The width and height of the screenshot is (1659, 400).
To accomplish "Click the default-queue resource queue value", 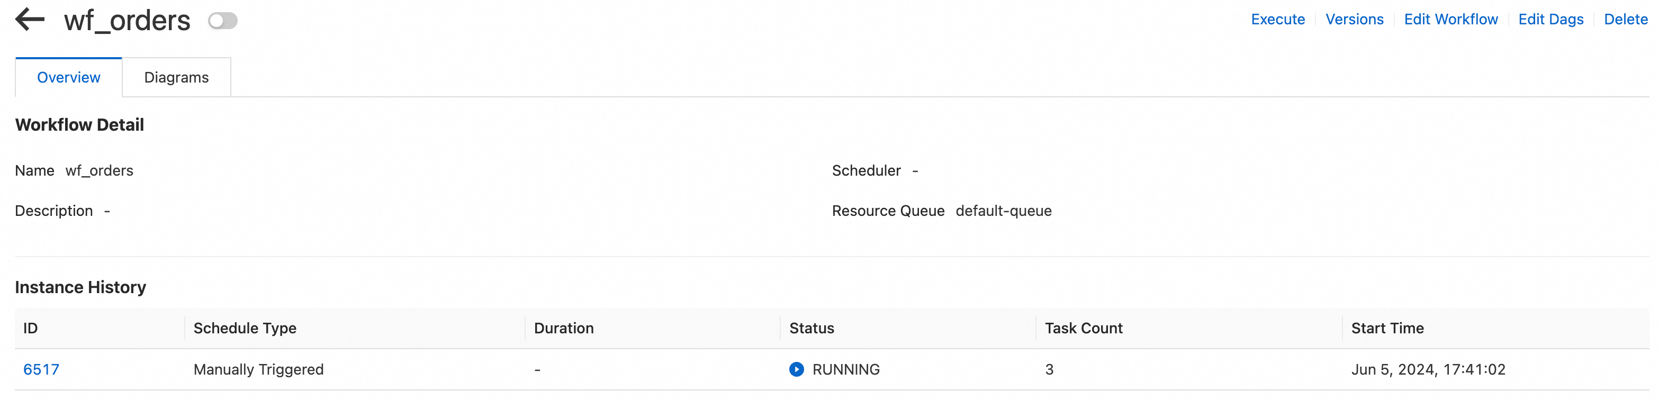I will coord(1003,211).
